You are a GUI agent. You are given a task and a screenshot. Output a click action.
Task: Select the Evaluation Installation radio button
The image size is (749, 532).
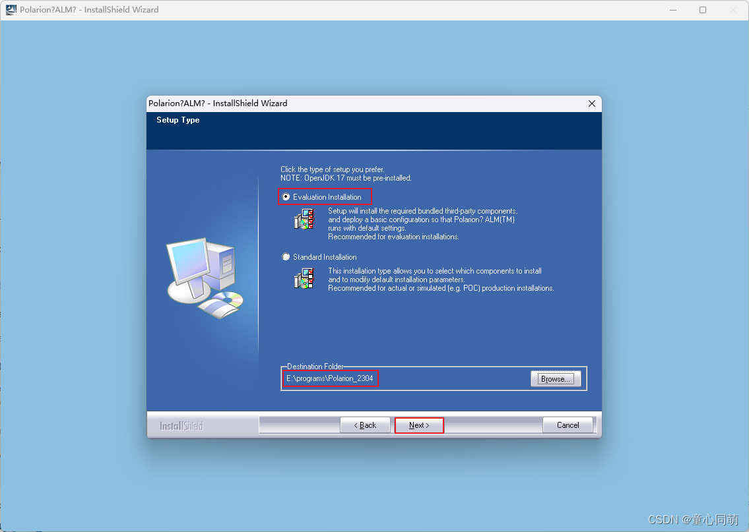coord(286,196)
